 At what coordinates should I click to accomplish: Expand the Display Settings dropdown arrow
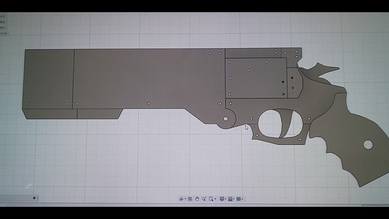tap(226, 199)
